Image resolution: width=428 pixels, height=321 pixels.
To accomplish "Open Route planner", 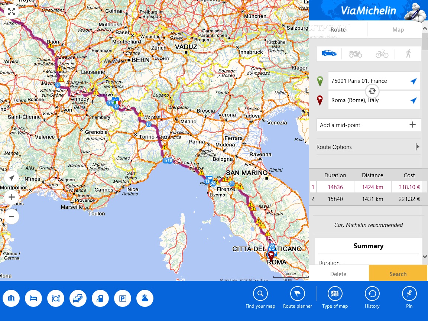I will (x=297, y=298).
